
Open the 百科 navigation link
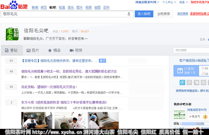106,8
